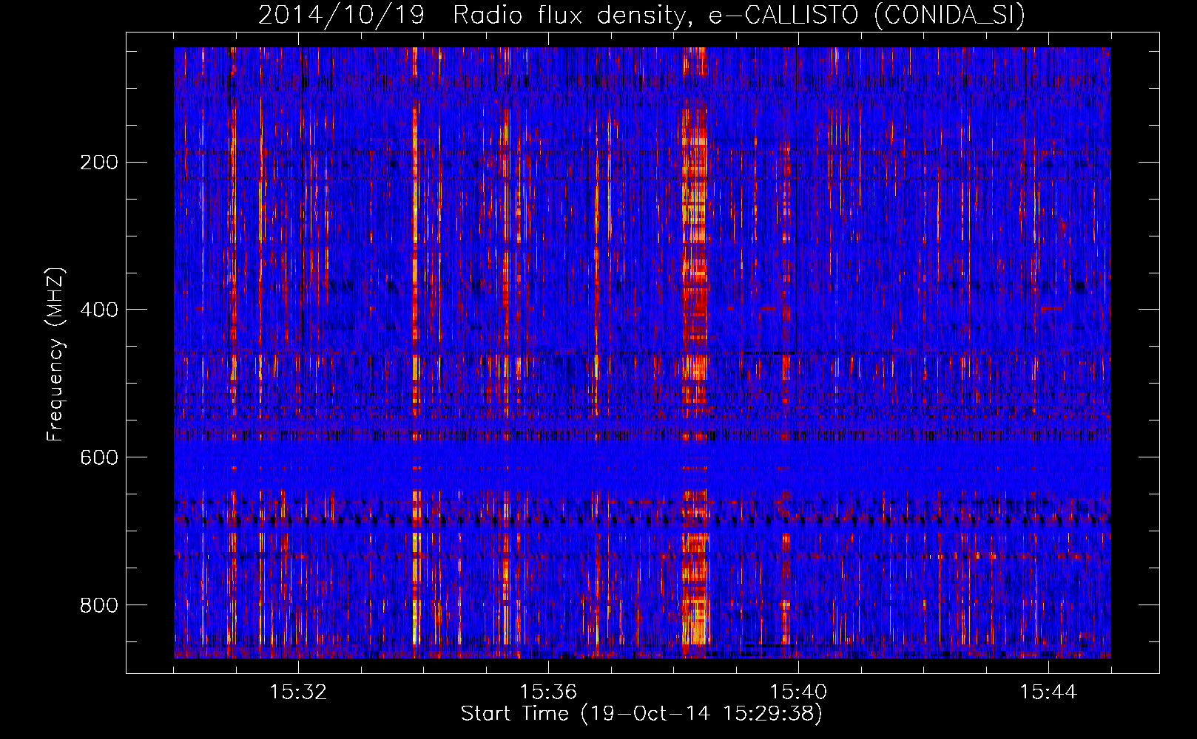This screenshot has height=739, width=1197.
Task: Click the plot title date 2014/10/19
Action: coord(341,15)
